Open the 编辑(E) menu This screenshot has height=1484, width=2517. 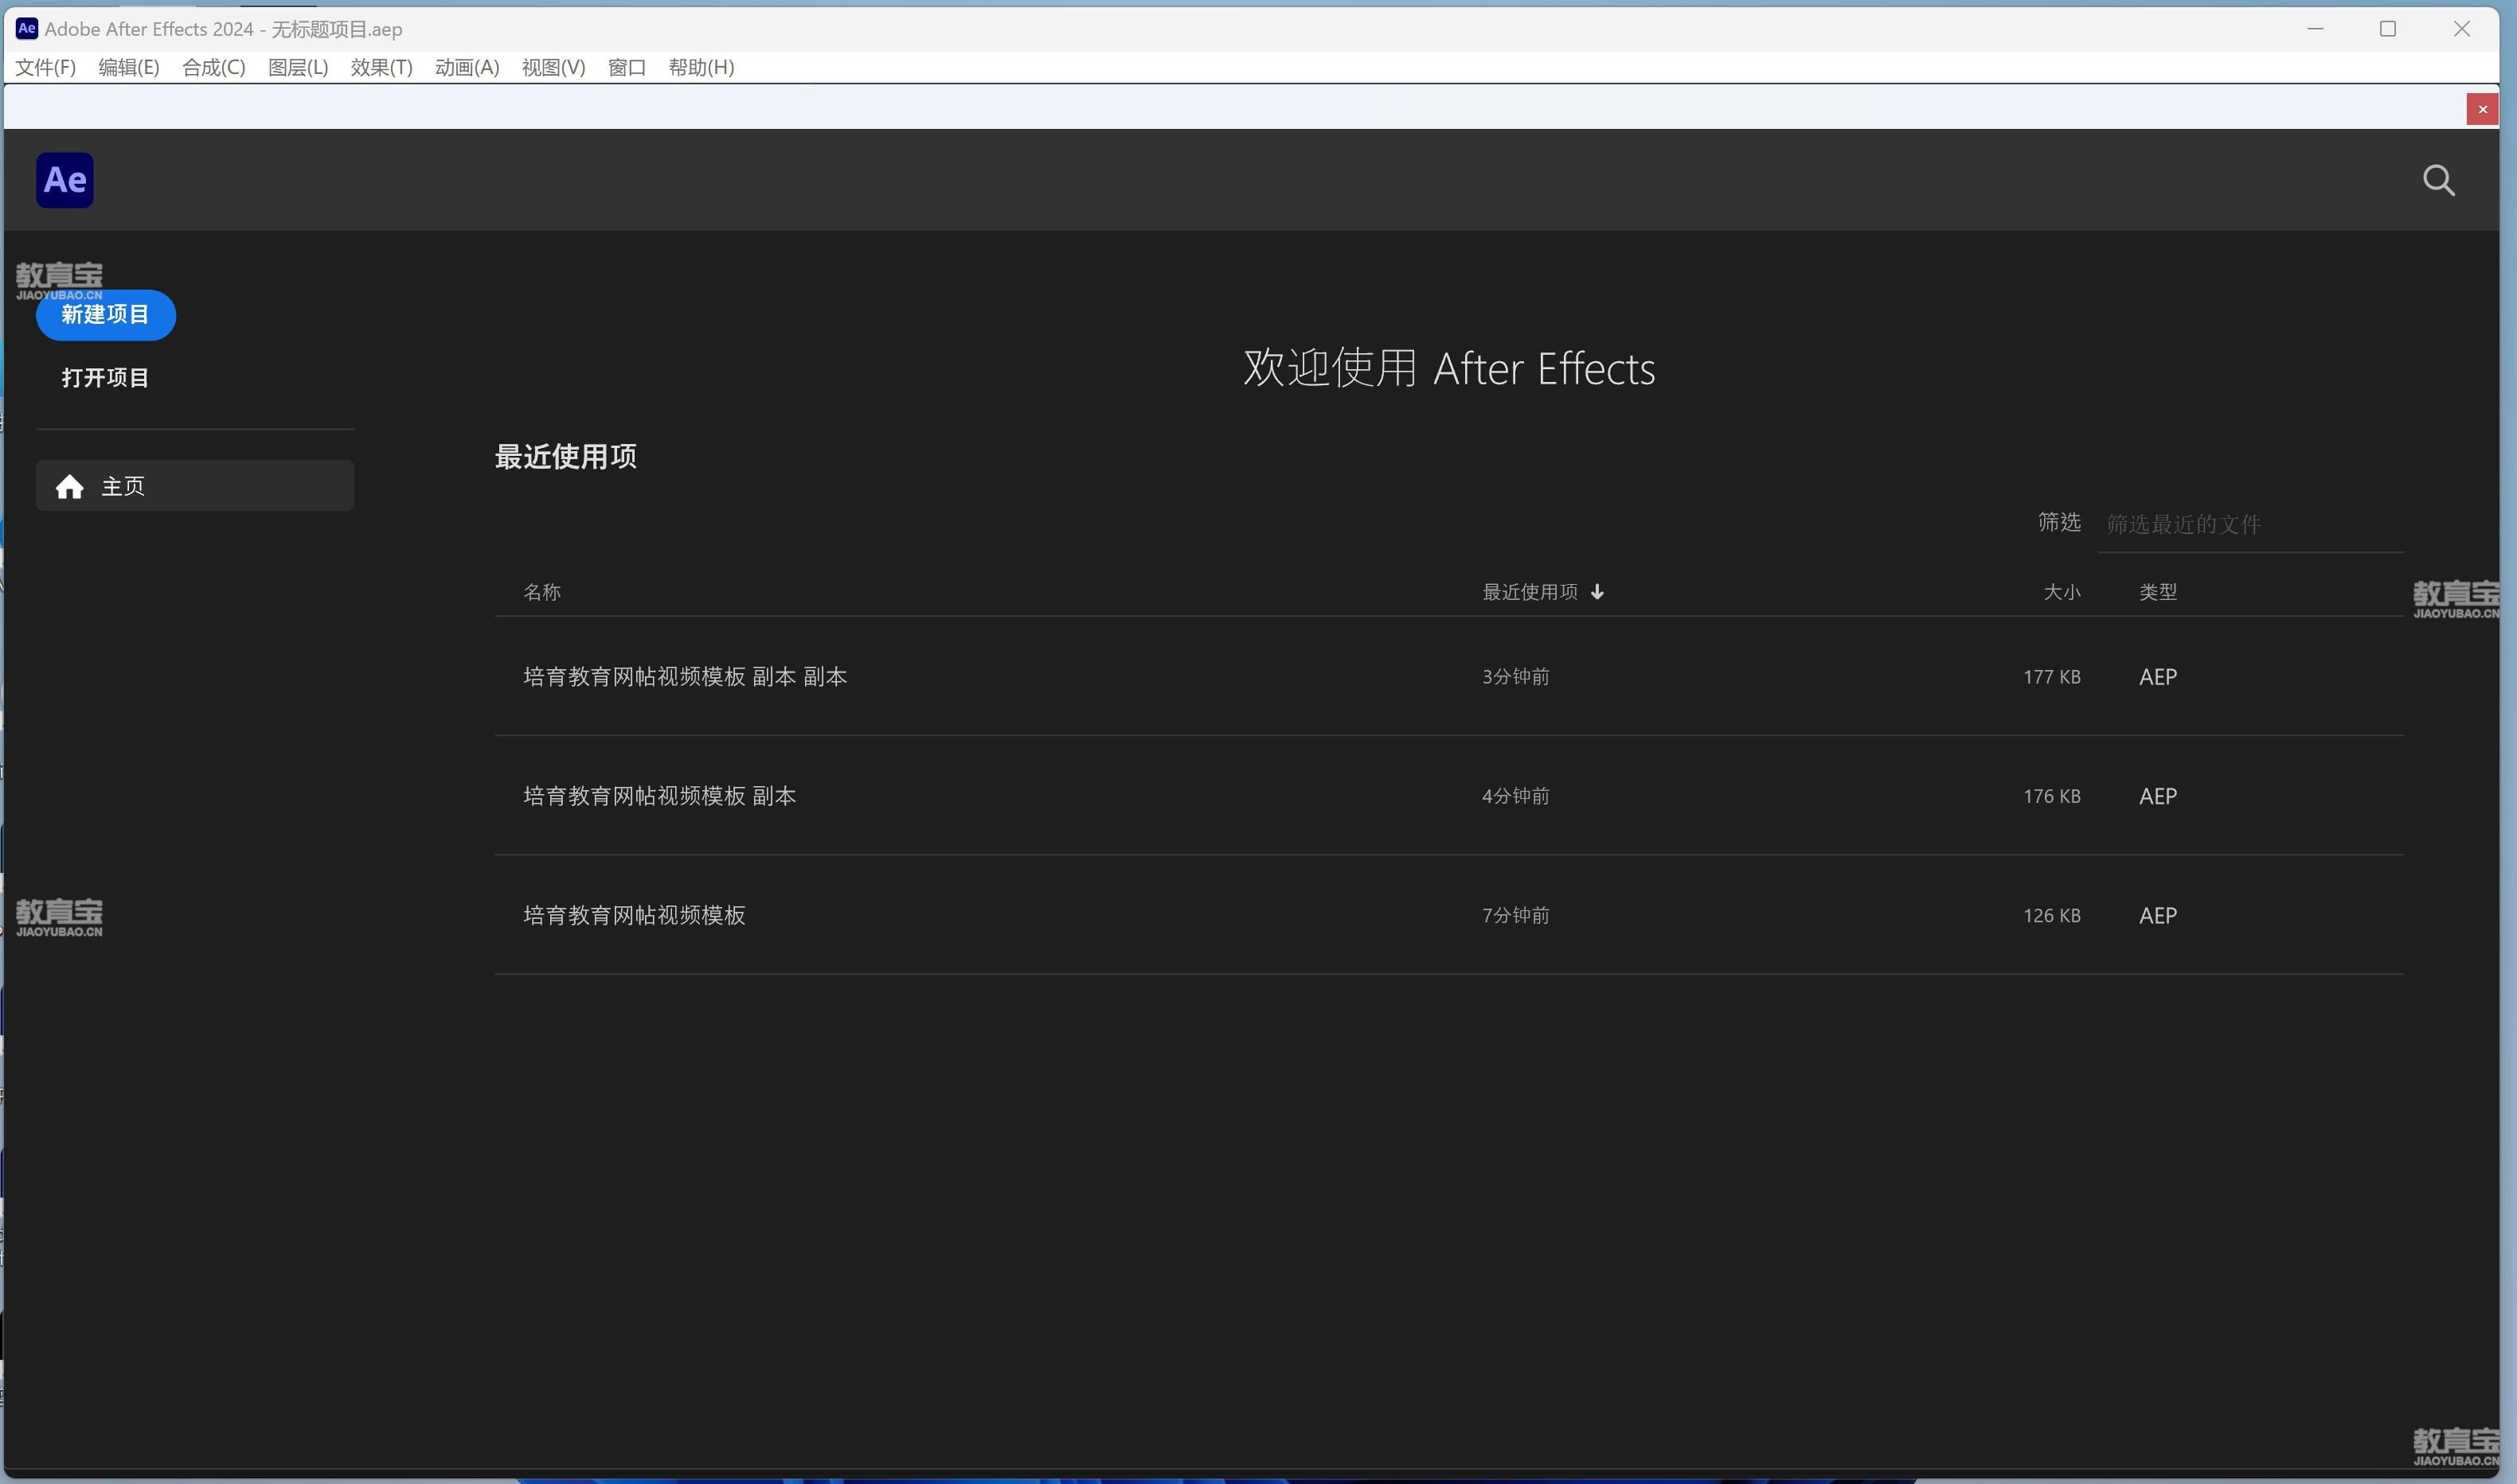tap(129, 67)
